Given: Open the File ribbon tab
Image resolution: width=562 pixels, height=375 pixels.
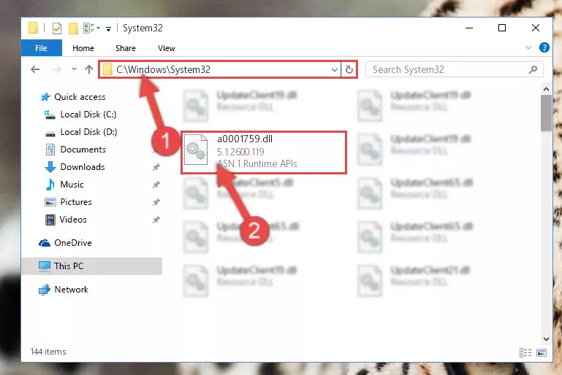Looking at the screenshot, I should [x=41, y=48].
